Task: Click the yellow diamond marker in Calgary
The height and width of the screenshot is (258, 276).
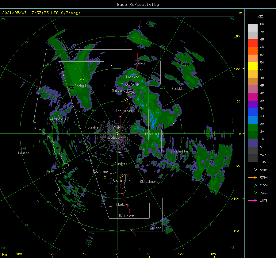Action: (121, 177)
